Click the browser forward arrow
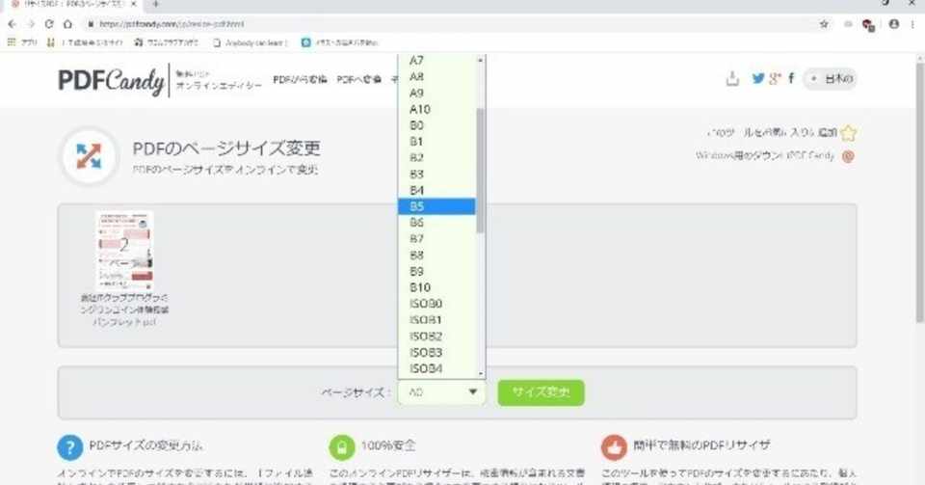Screen dimensions: 925x485 click(x=31, y=24)
